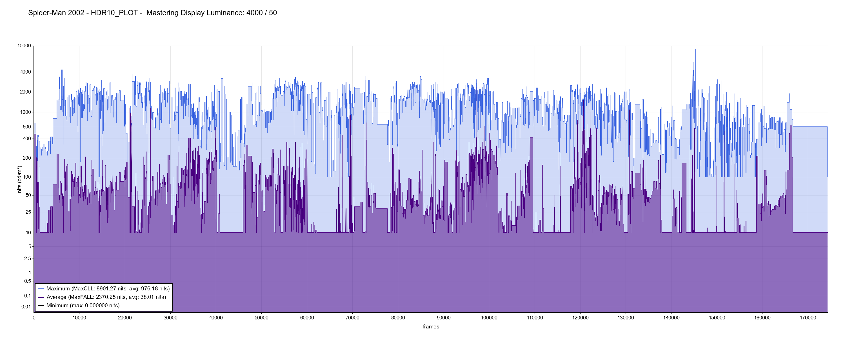Screen dimensions: 845x338
Task: Click the flat 600-nit plateau at the chart end
Action: (x=810, y=127)
